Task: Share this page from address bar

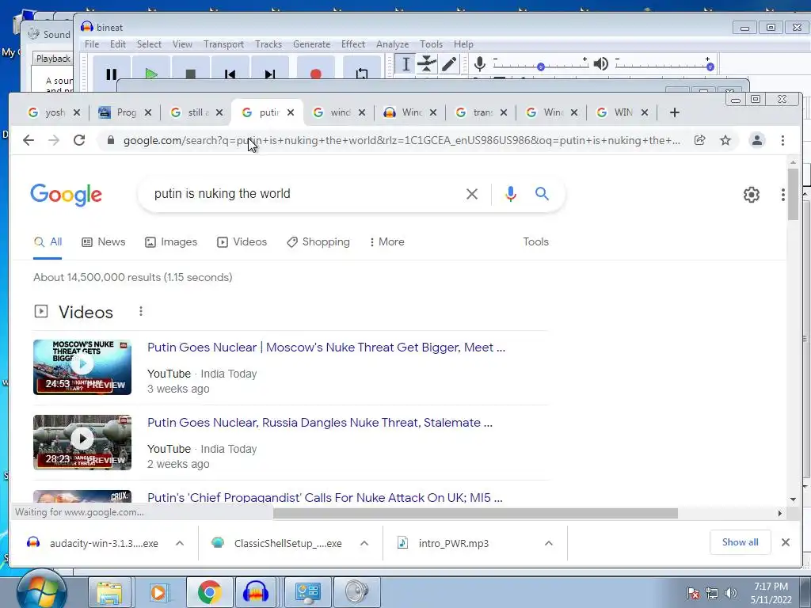Action: (700, 140)
